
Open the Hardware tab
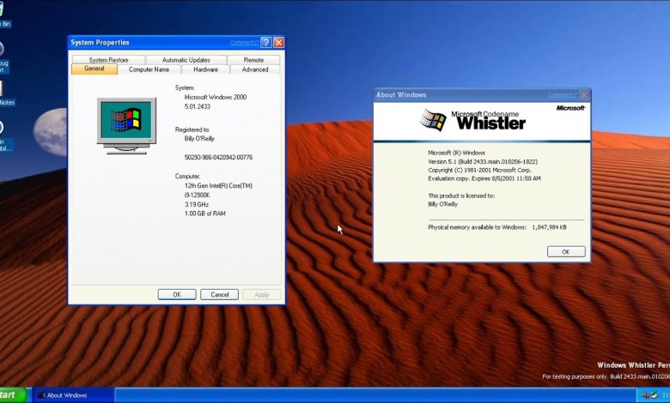pos(205,69)
